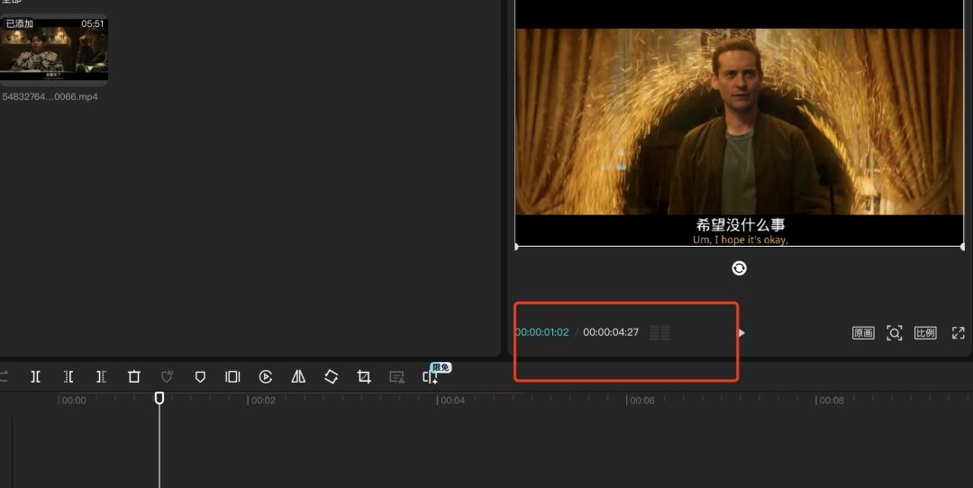
Task: Click the 已添加 label on the media thumbnail
Action: [x=19, y=23]
